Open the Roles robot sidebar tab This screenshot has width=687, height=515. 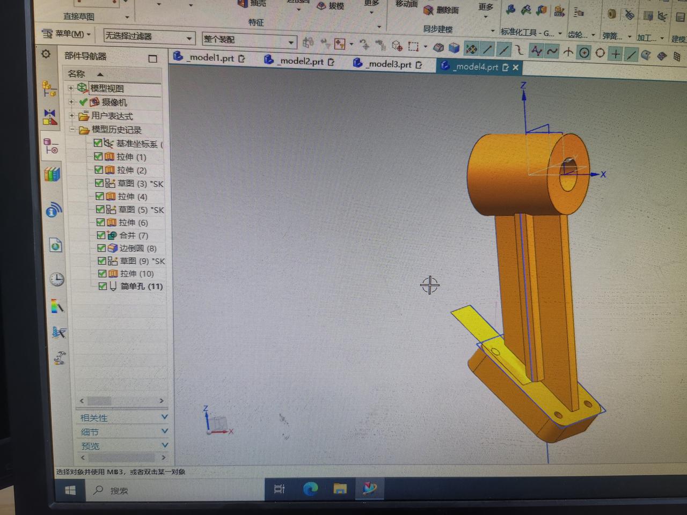(60, 358)
